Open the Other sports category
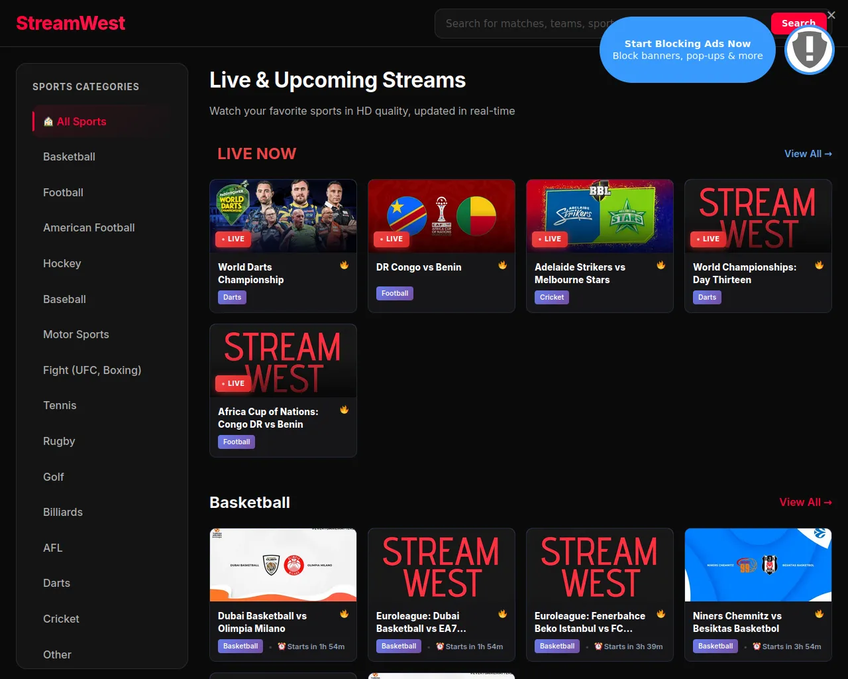This screenshot has width=848, height=679. [x=102, y=654]
